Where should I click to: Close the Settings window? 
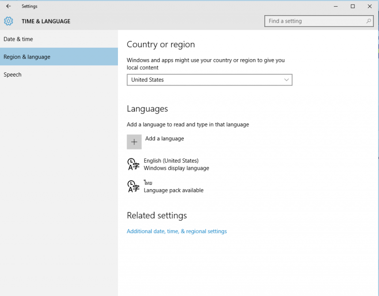(370, 6)
